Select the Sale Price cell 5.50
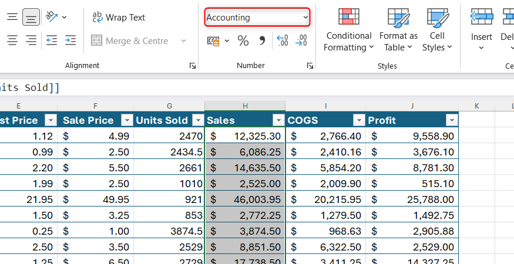Image resolution: width=514 pixels, height=264 pixels. click(x=95, y=168)
